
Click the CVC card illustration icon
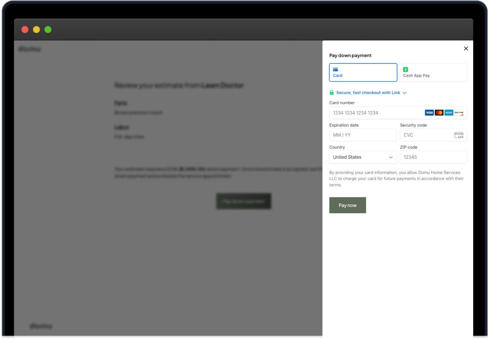tap(459, 135)
